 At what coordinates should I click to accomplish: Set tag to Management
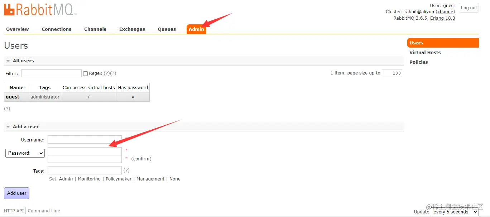(150, 179)
